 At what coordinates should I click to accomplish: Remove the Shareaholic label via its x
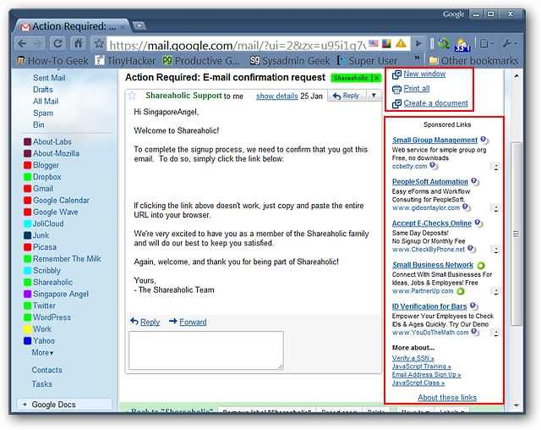pos(376,77)
